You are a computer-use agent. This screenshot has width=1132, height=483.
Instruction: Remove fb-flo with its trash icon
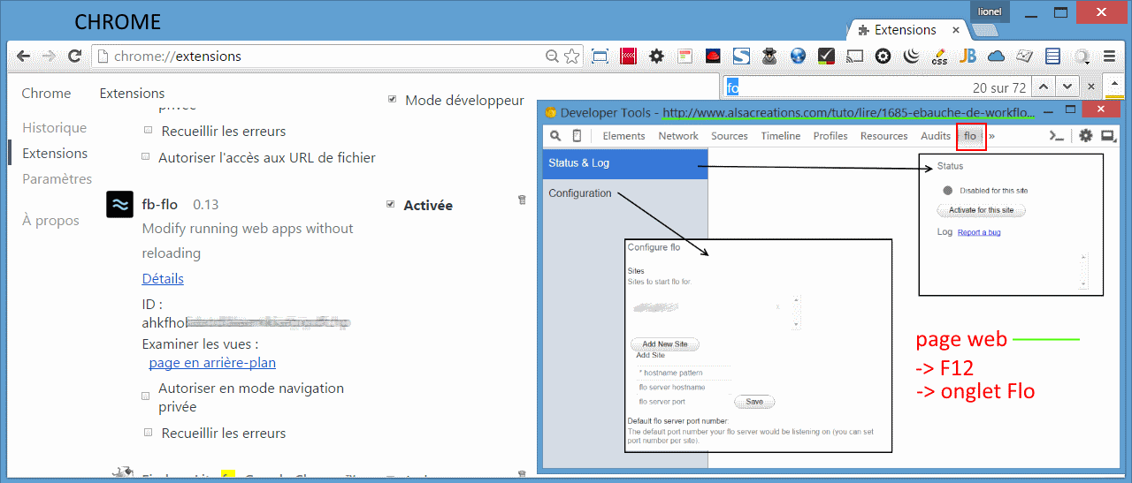(522, 200)
